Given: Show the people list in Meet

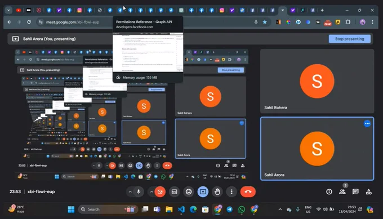Looking at the screenshot, I should tap(342, 192).
